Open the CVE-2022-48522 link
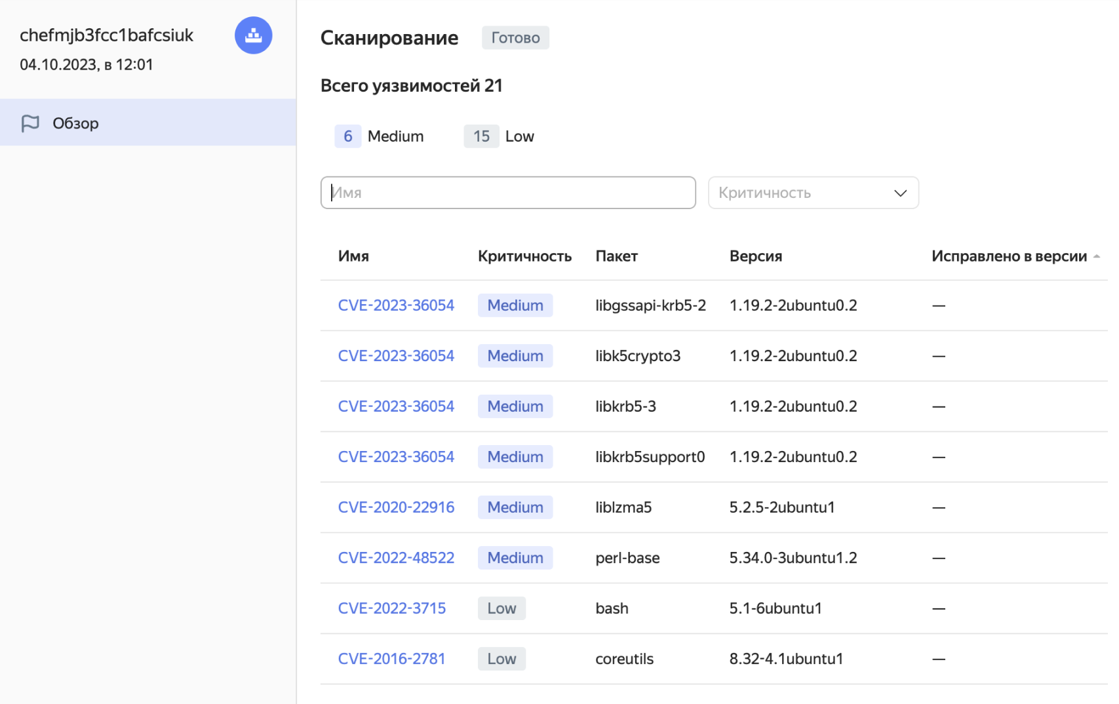The image size is (1119, 704). tap(396, 558)
